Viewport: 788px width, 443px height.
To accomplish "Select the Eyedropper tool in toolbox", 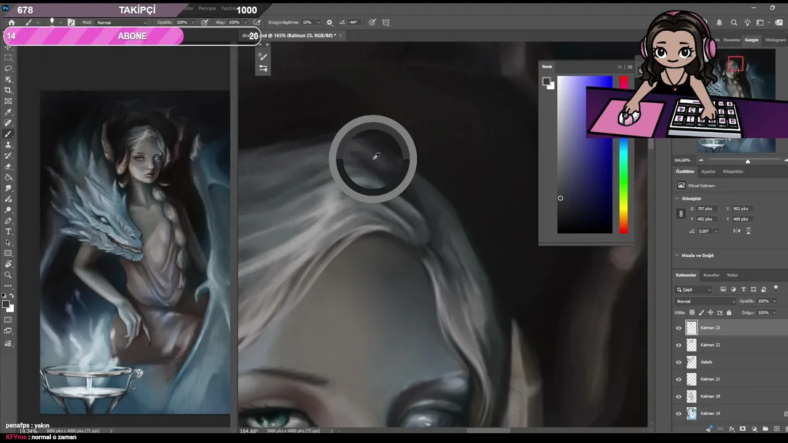I will pos(8,113).
